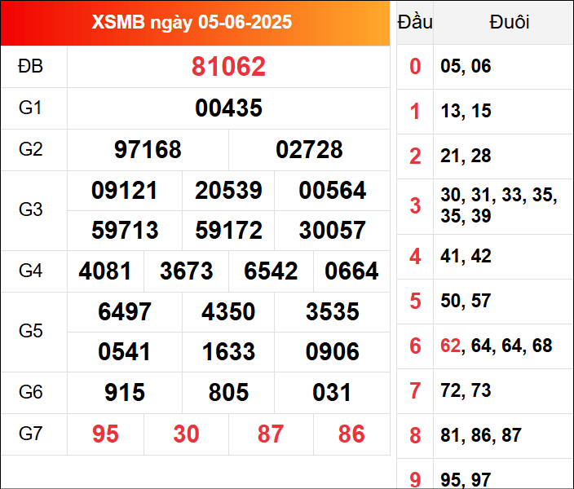Select the G7 number 87
The width and height of the screenshot is (574, 489).
click(271, 434)
